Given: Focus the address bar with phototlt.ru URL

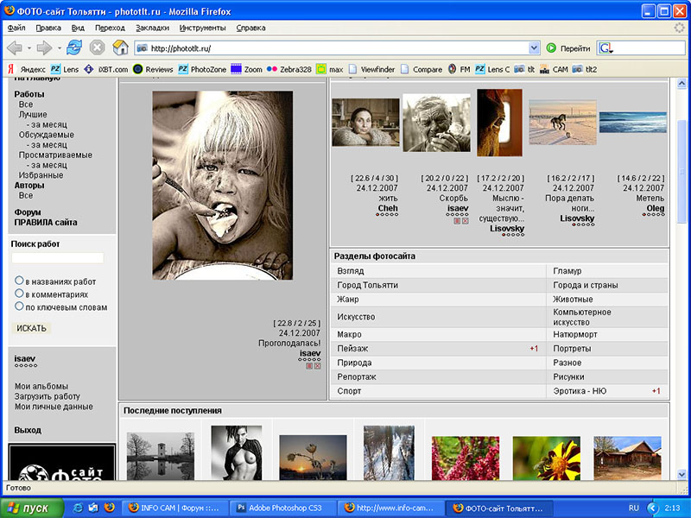Looking at the screenshot, I should (332, 48).
